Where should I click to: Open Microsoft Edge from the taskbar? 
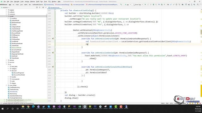coord(33,107)
